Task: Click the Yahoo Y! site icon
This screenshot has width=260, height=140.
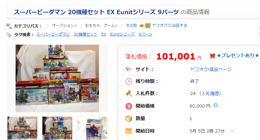Action: [128, 69]
